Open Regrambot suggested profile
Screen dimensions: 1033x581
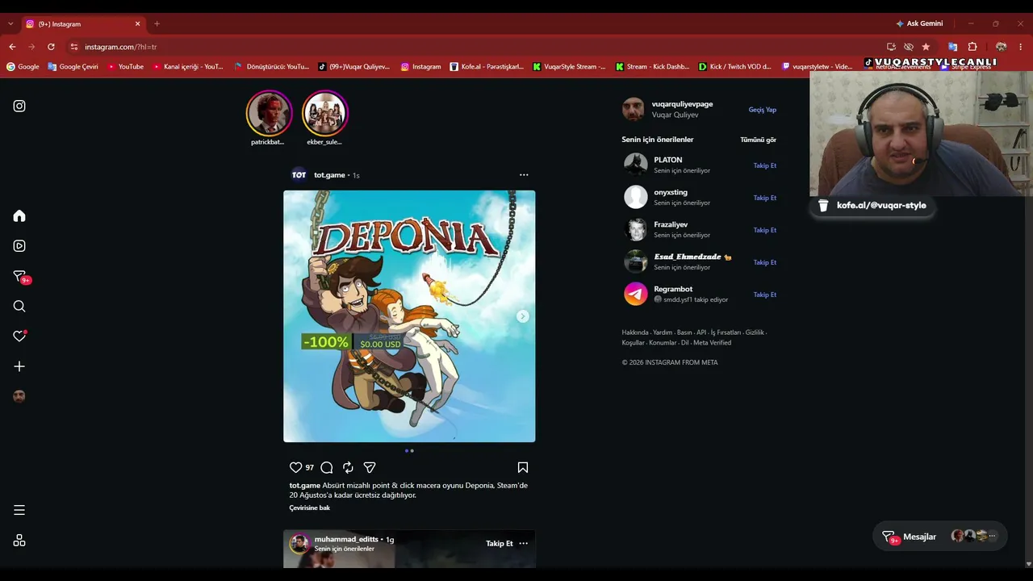tap(673, 289)
